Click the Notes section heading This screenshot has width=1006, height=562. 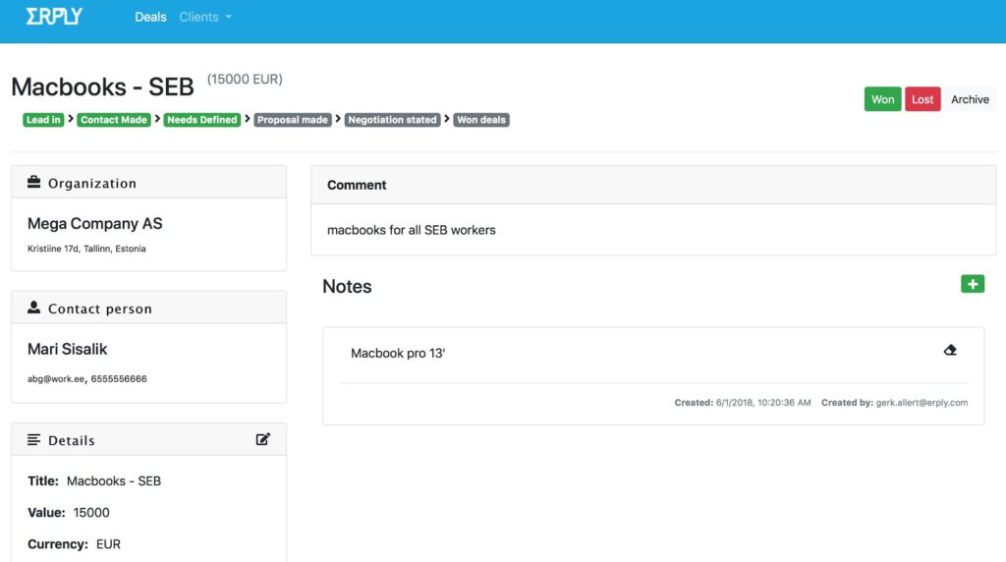click(x=347, y=286)
